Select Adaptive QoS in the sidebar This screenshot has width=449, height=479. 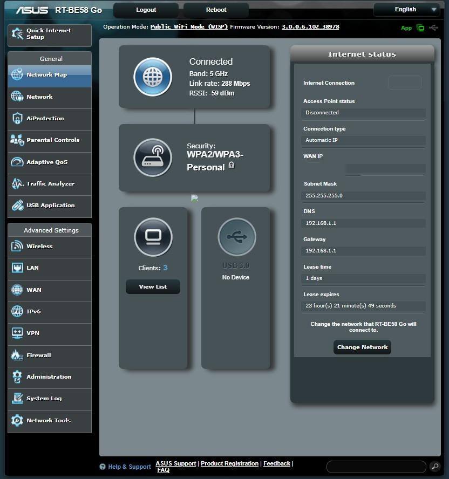(x=50, y=162)
